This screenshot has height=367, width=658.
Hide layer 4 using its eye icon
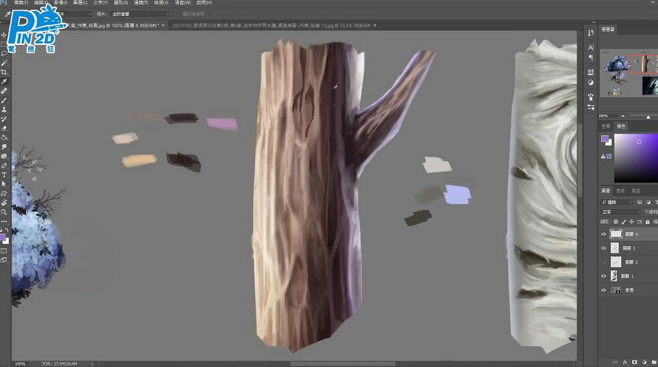tap(603, 234)
